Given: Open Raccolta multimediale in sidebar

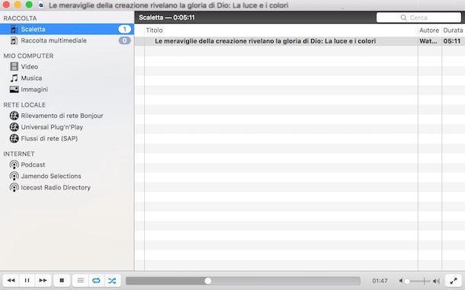Looking at the screenshot, I should [x=67, y=40].
